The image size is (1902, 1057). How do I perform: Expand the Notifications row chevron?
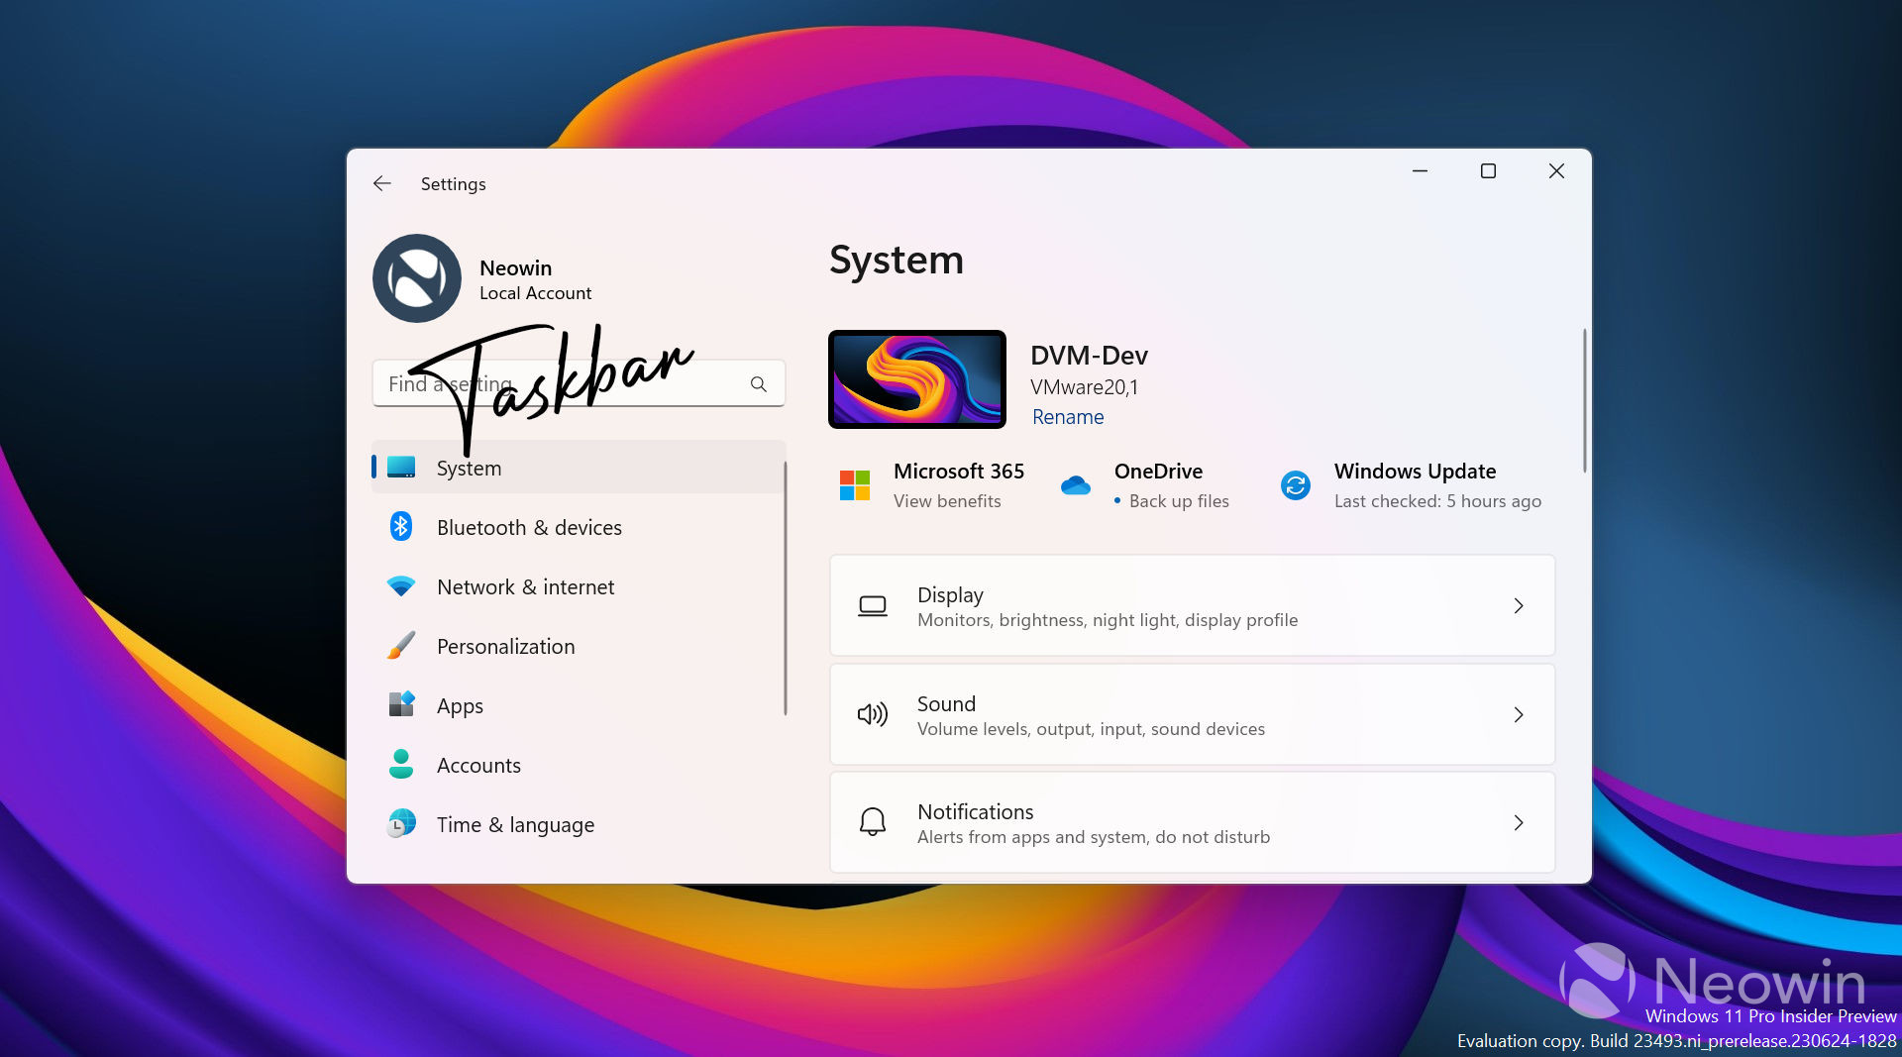(1518, 823)
